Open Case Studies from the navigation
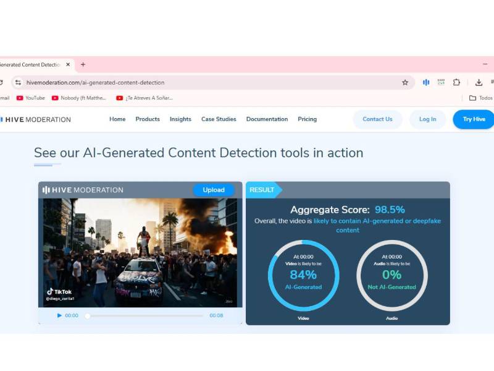Screen dimensions: 494x371 pos(219,119)
